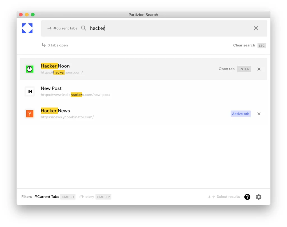287x227 pixels.
Task: Click the up arrow select icon
Action: (213, 197)
